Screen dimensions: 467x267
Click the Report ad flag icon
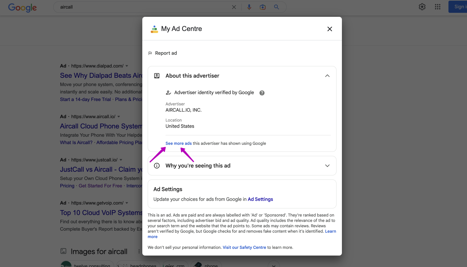(x=150, y=53)
